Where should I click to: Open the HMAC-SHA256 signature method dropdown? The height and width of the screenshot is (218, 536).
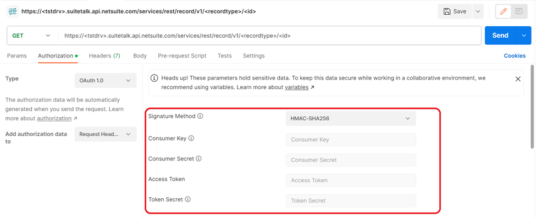pos(351,118)
